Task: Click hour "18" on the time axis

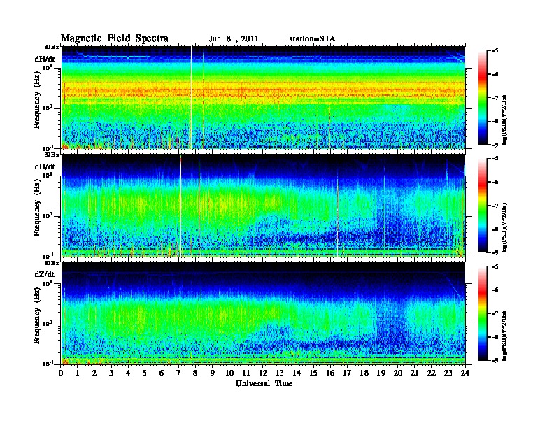Action: [x=364, y=373]
